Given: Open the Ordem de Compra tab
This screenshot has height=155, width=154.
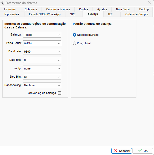Looking at the screenshot, I should 137,14.
